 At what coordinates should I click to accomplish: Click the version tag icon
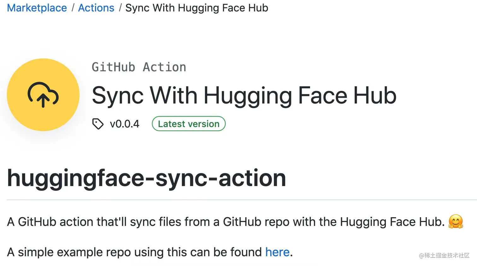pyautogui.click(x=98, y=124)
